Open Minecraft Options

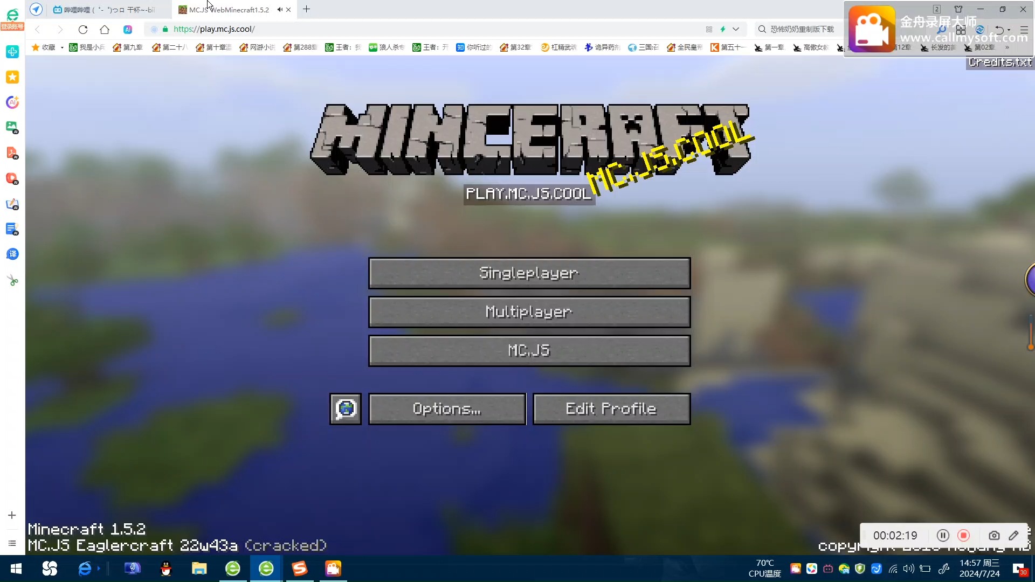(447, 409)
